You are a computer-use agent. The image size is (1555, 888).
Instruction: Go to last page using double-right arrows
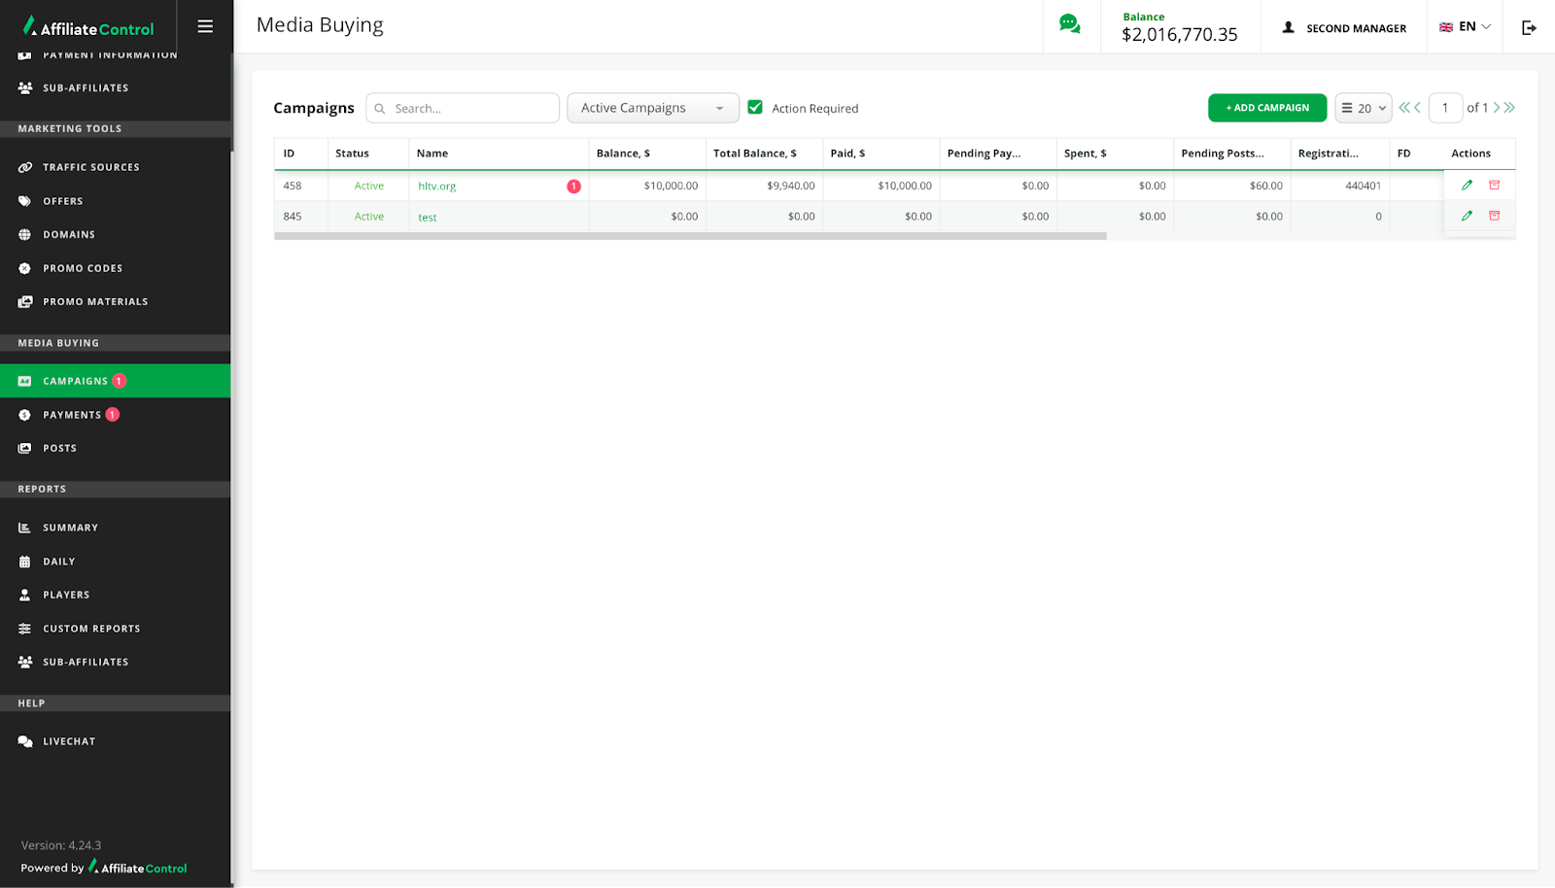coord(1509,108)
